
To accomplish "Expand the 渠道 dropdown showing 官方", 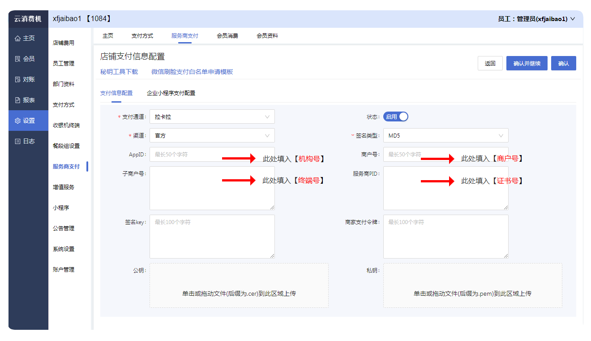I will click(x=212, y=135).
